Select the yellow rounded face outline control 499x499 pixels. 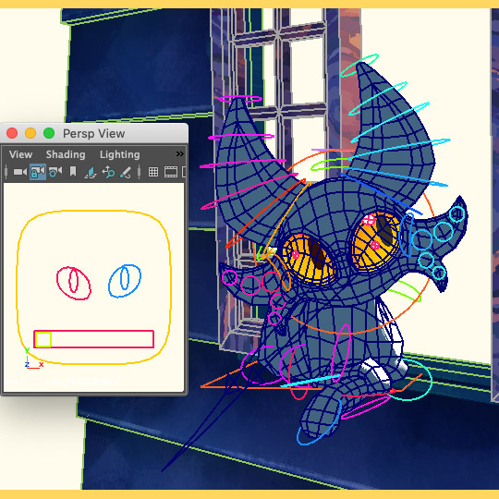[94, 287]
